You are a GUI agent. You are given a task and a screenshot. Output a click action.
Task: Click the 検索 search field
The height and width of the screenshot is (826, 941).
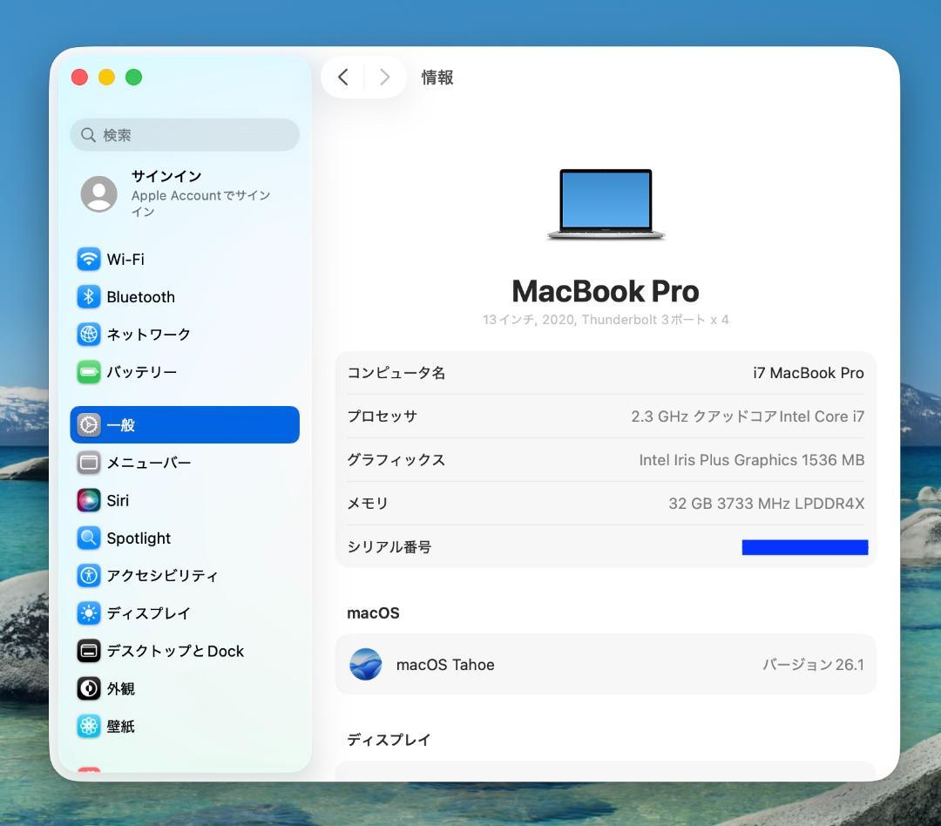[x=184, y=135]
